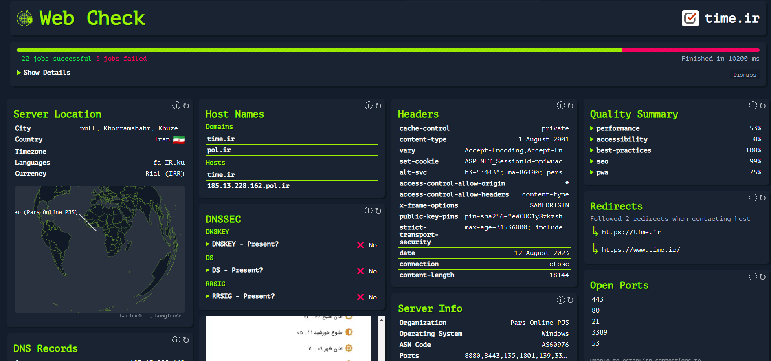Open info for Server Info card
The width and height of the screenshot is (771, 361).
[x=561, y=300]
